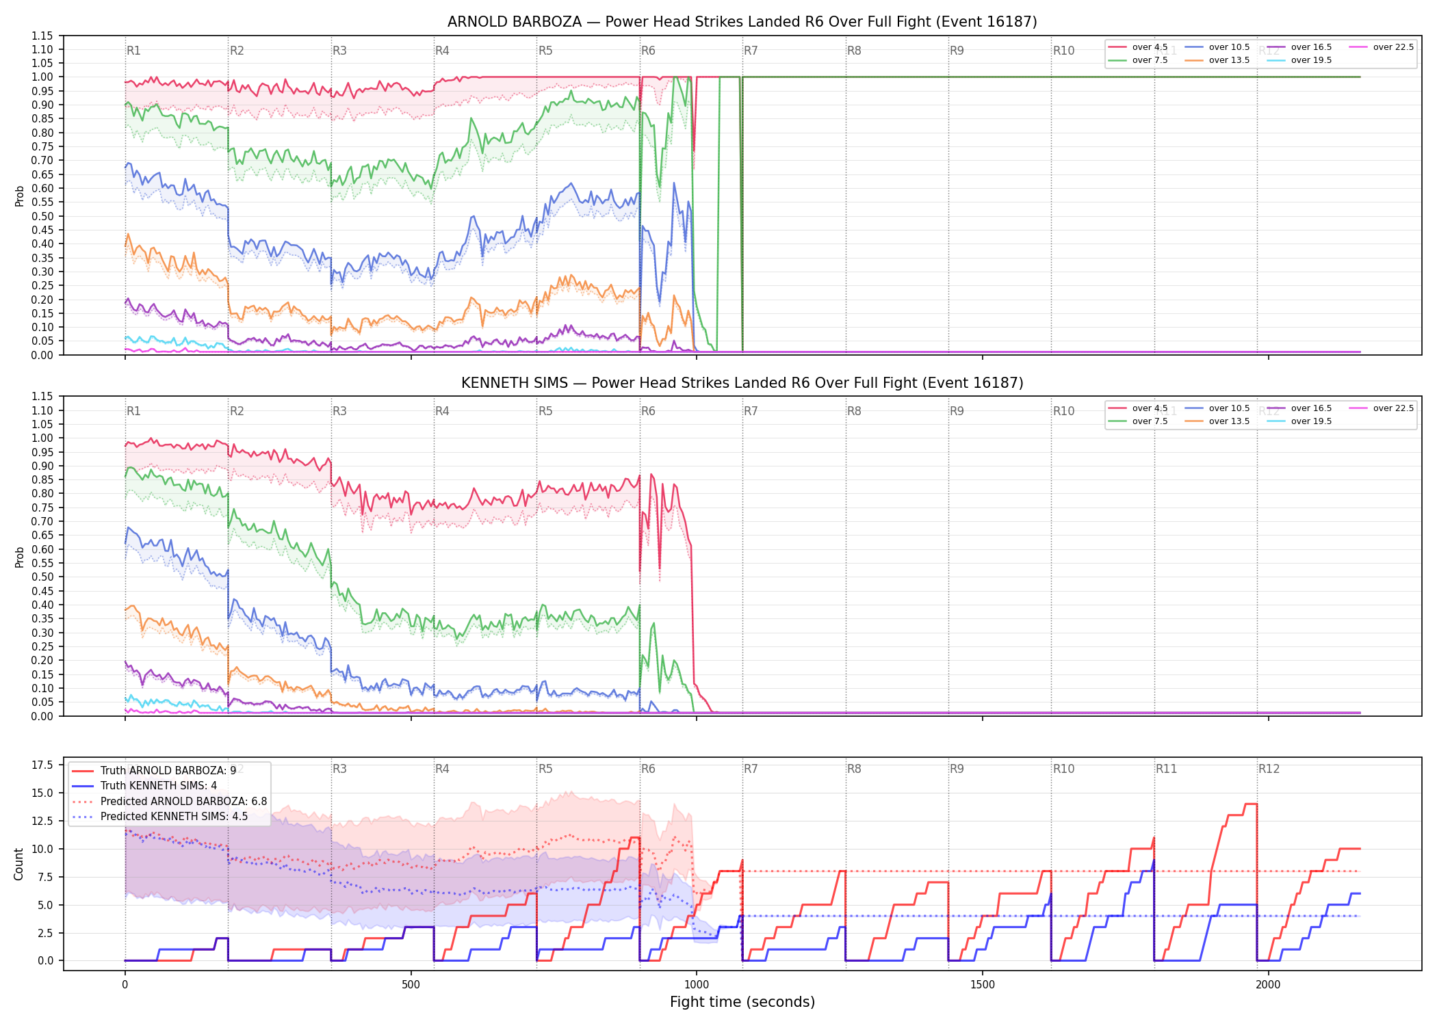Click 'over 16.5' legend entry in Sims chart
The height and width of the screenshot is (1026, 1437).
pyautogui.click(x=1299, y=408)
